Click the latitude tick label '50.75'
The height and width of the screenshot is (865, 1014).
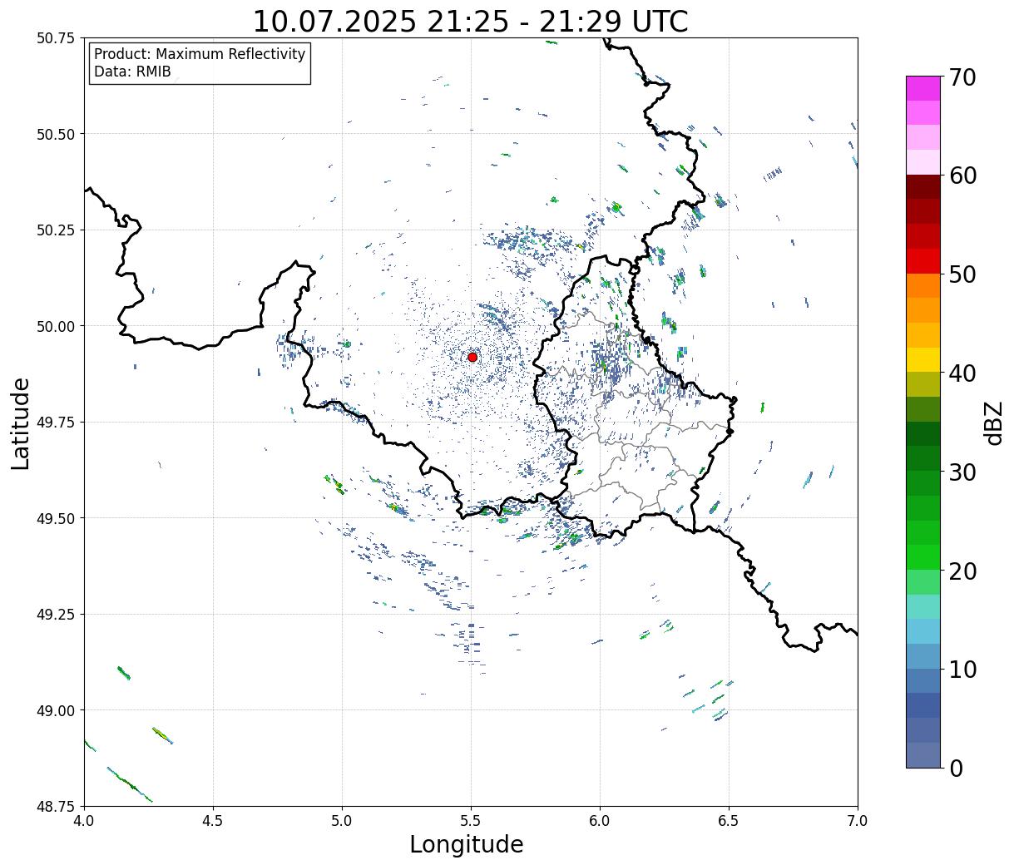[56, 38]
